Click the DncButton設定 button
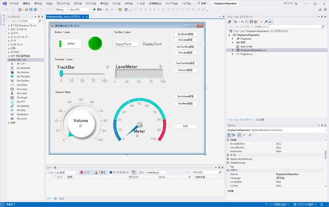 [x=185, y=34]
